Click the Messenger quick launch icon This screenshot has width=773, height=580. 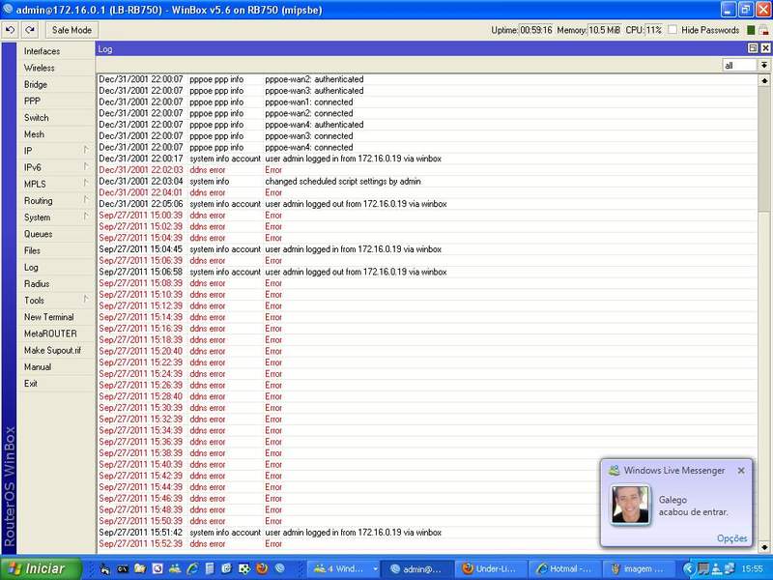[x=175, y=568]
